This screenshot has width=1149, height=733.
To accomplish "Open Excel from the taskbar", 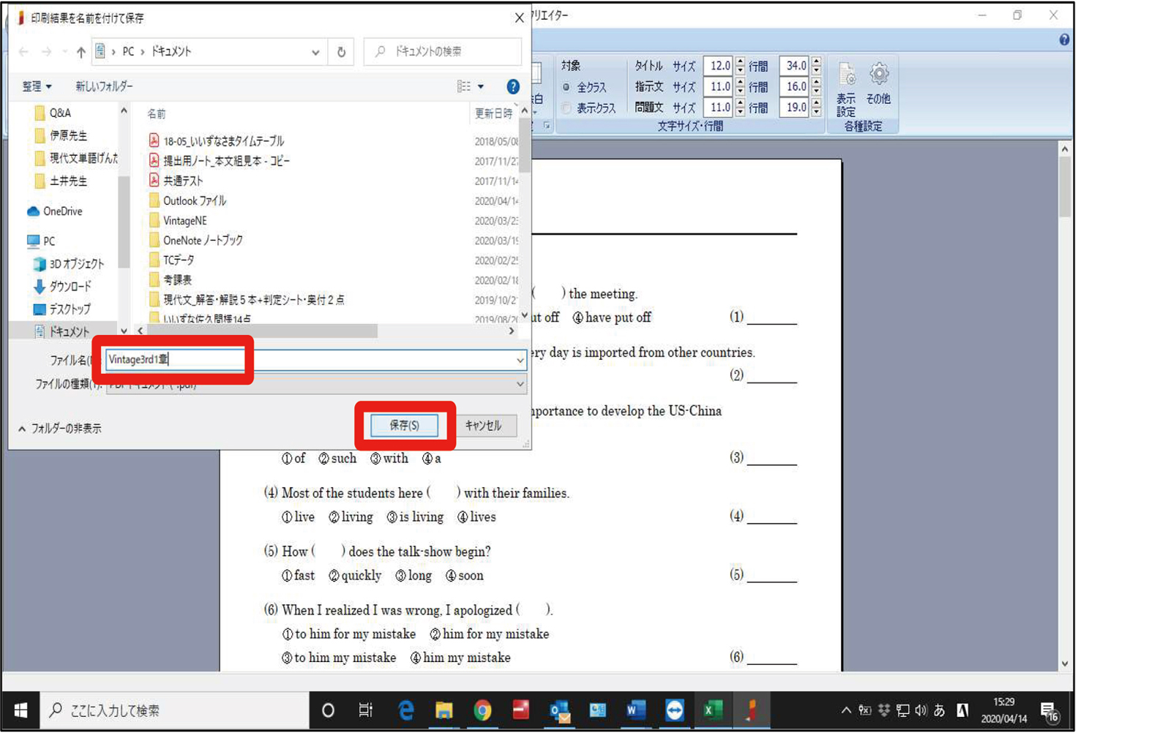I will 712,710.
